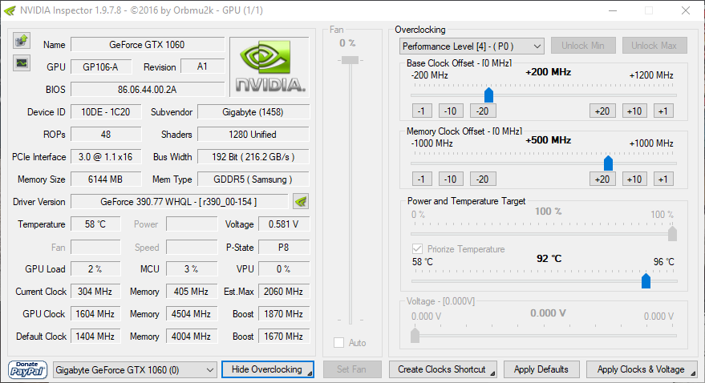Click P-State field P8
Screen dimensions: 705x383
[284, 248]
